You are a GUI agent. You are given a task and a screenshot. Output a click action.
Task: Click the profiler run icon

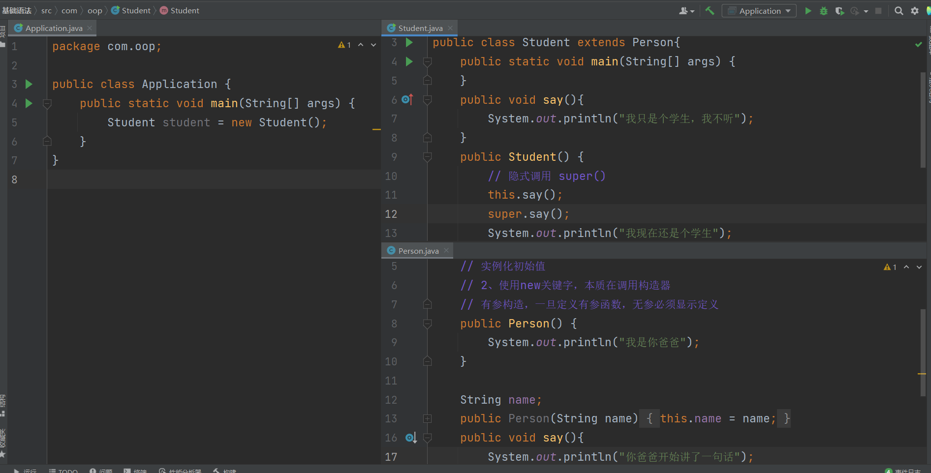coord(855,11)
